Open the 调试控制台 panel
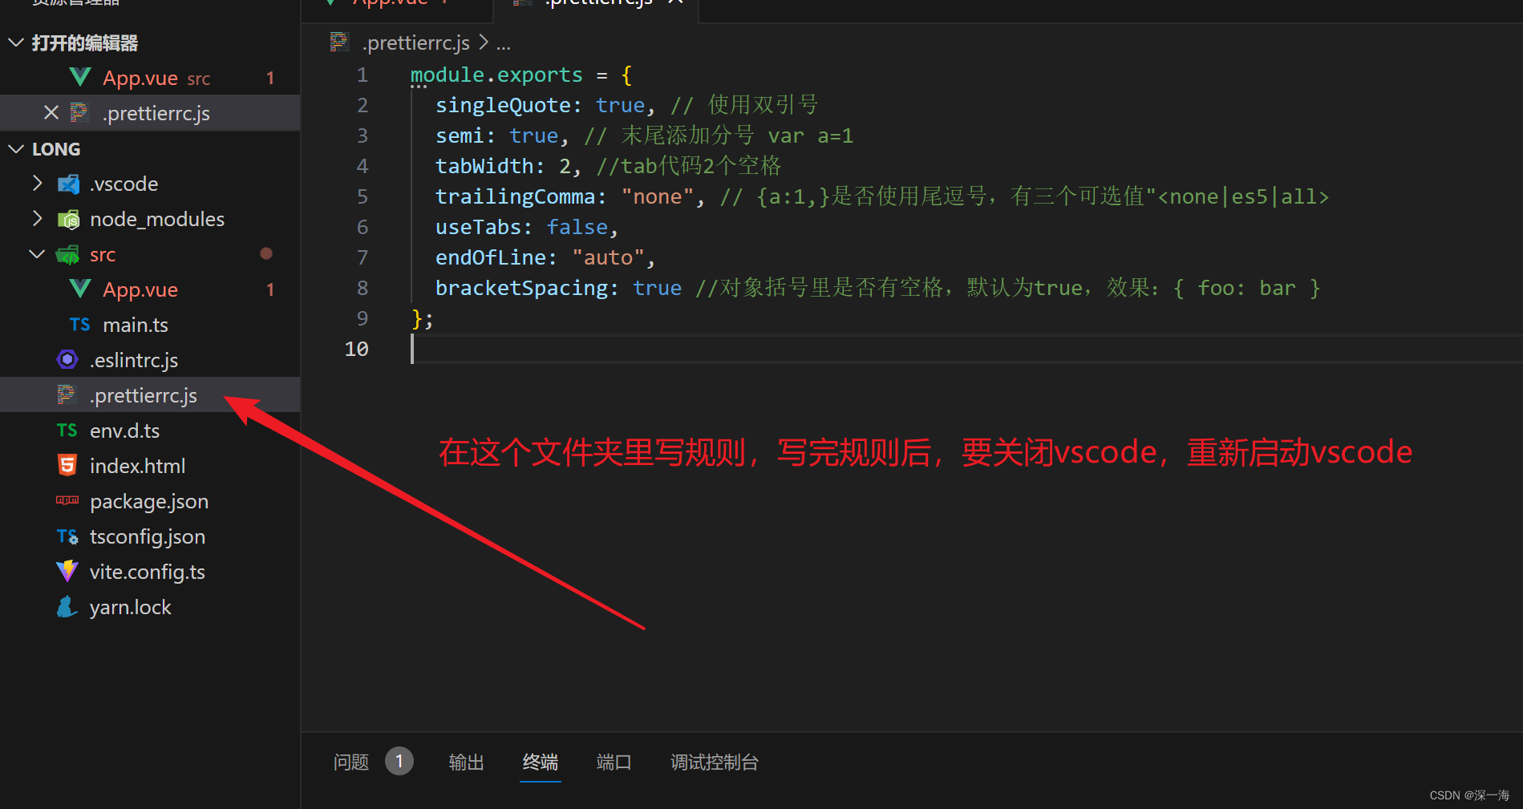This screenshot has height=809, width=1523. click(713, 762)
